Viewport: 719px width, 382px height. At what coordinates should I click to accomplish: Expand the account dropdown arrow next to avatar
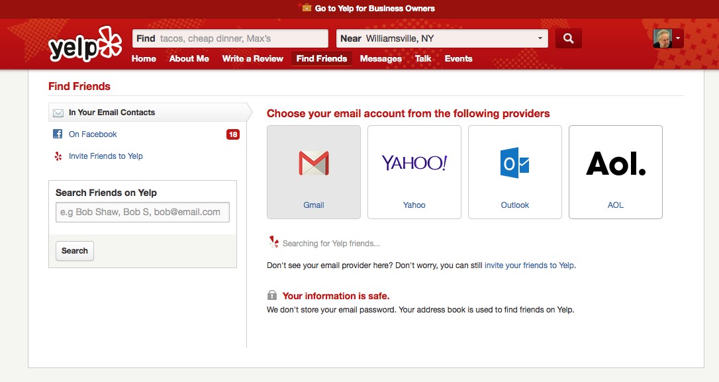pyautogui.click(x=678, y=38)
